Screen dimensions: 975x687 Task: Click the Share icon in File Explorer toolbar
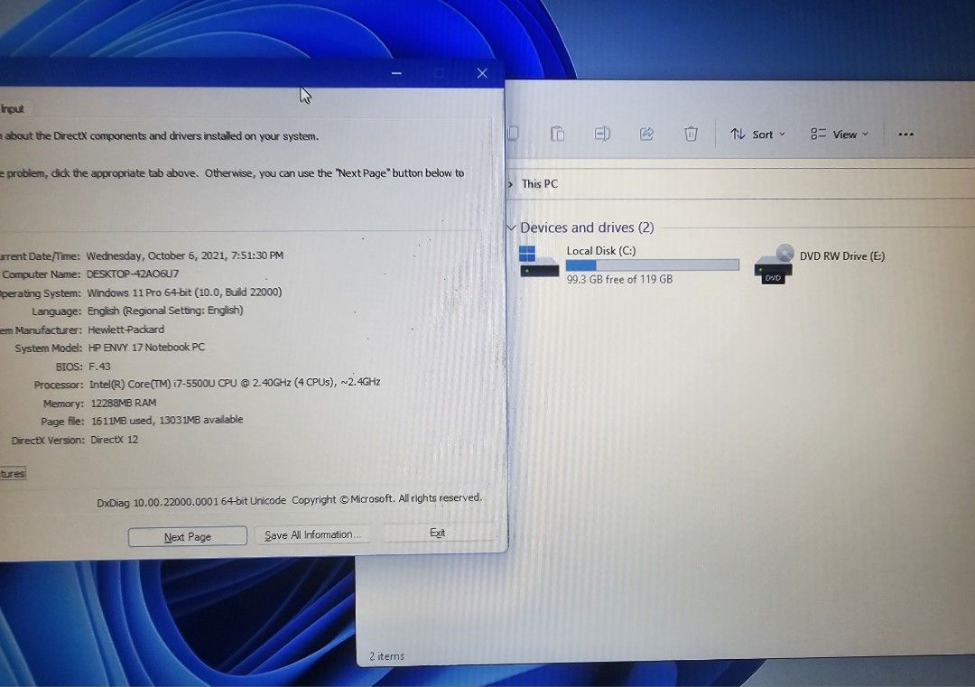pos(646,134)
